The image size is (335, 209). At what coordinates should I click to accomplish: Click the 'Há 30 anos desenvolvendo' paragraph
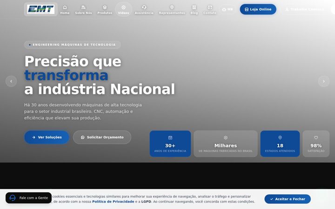tap(83, 111)
